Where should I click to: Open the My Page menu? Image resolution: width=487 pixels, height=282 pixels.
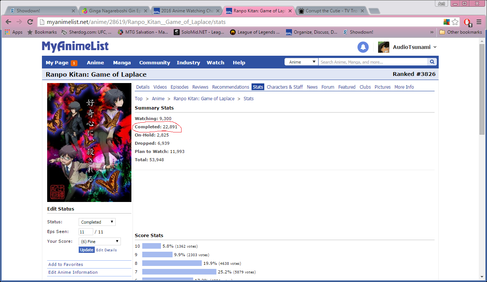coord(61,63)
